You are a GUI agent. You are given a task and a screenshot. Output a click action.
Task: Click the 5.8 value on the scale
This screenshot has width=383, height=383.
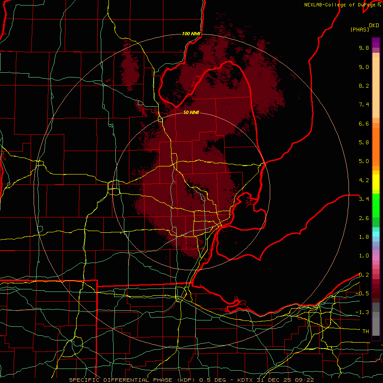click(364, 143)
